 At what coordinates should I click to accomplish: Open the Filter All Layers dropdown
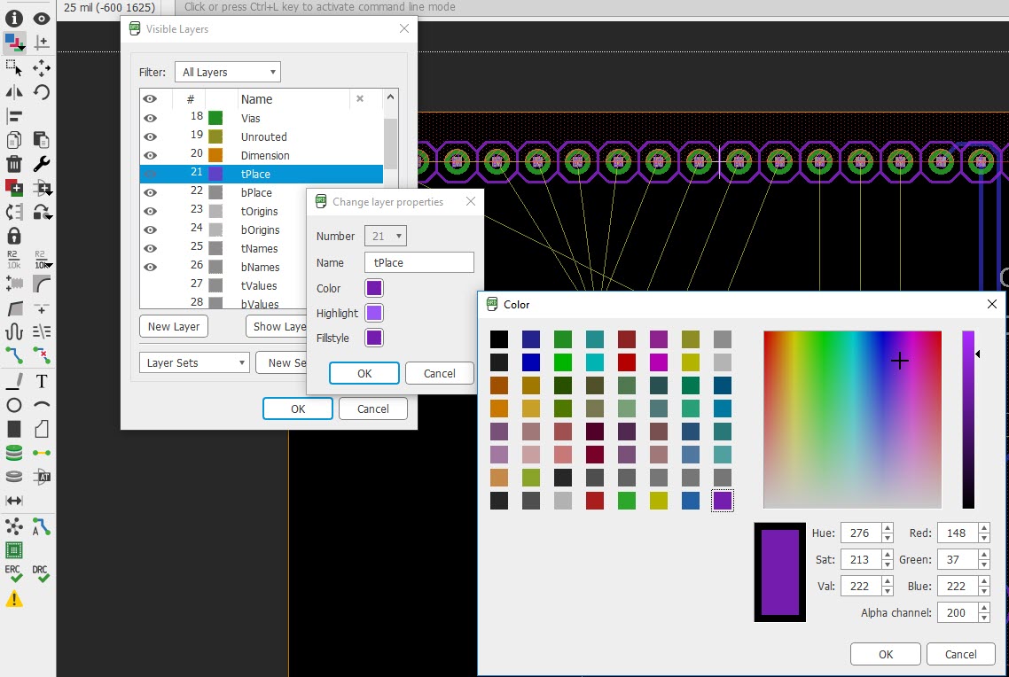[228, 72]
